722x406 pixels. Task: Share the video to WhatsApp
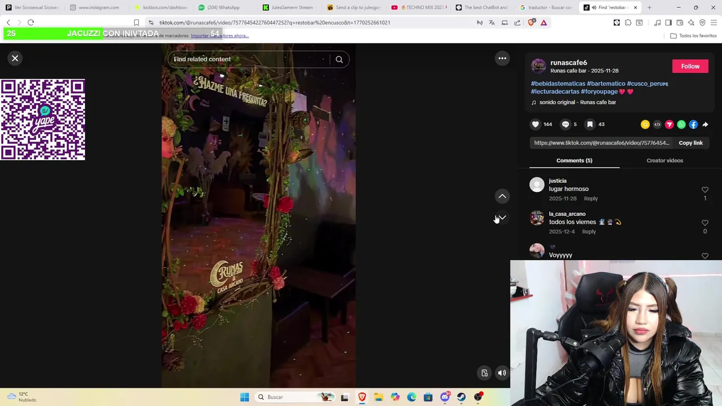(x=681, y=125)
